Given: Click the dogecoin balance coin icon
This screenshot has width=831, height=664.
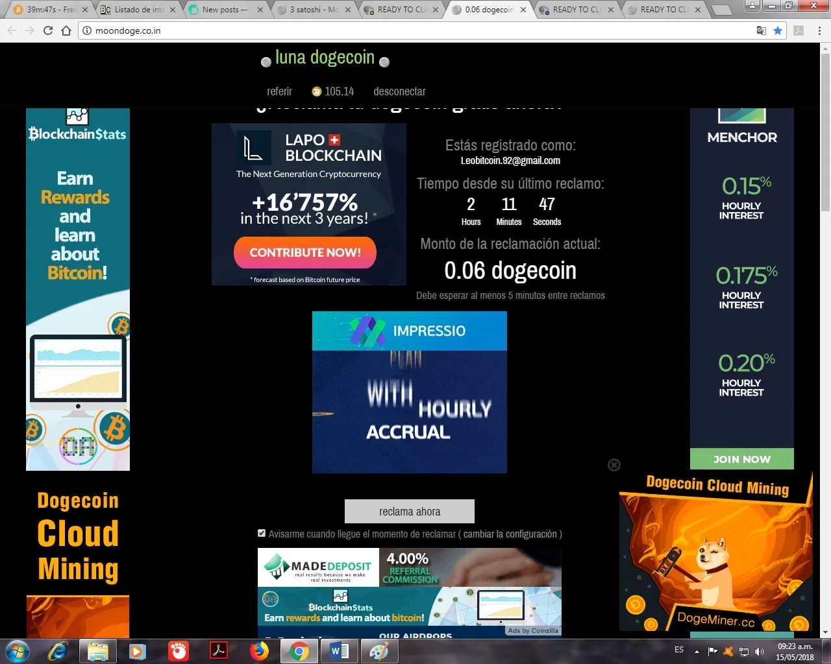Looking at the screenshot, I should 317,91.
